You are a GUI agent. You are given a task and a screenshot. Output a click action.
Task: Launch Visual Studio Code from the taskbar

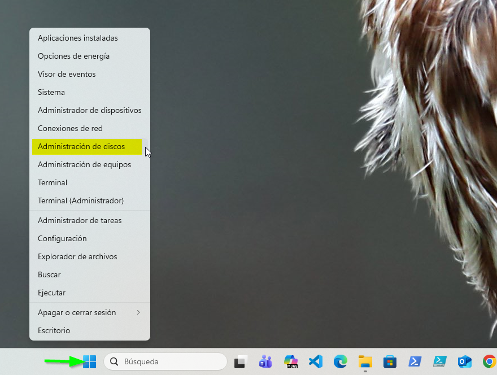(315, 361)
